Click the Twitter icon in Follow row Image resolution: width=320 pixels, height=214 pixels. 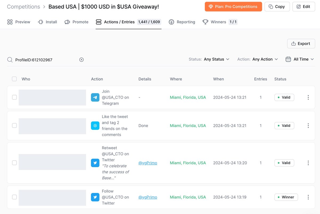pyautogui.click(x=95, y=197)
